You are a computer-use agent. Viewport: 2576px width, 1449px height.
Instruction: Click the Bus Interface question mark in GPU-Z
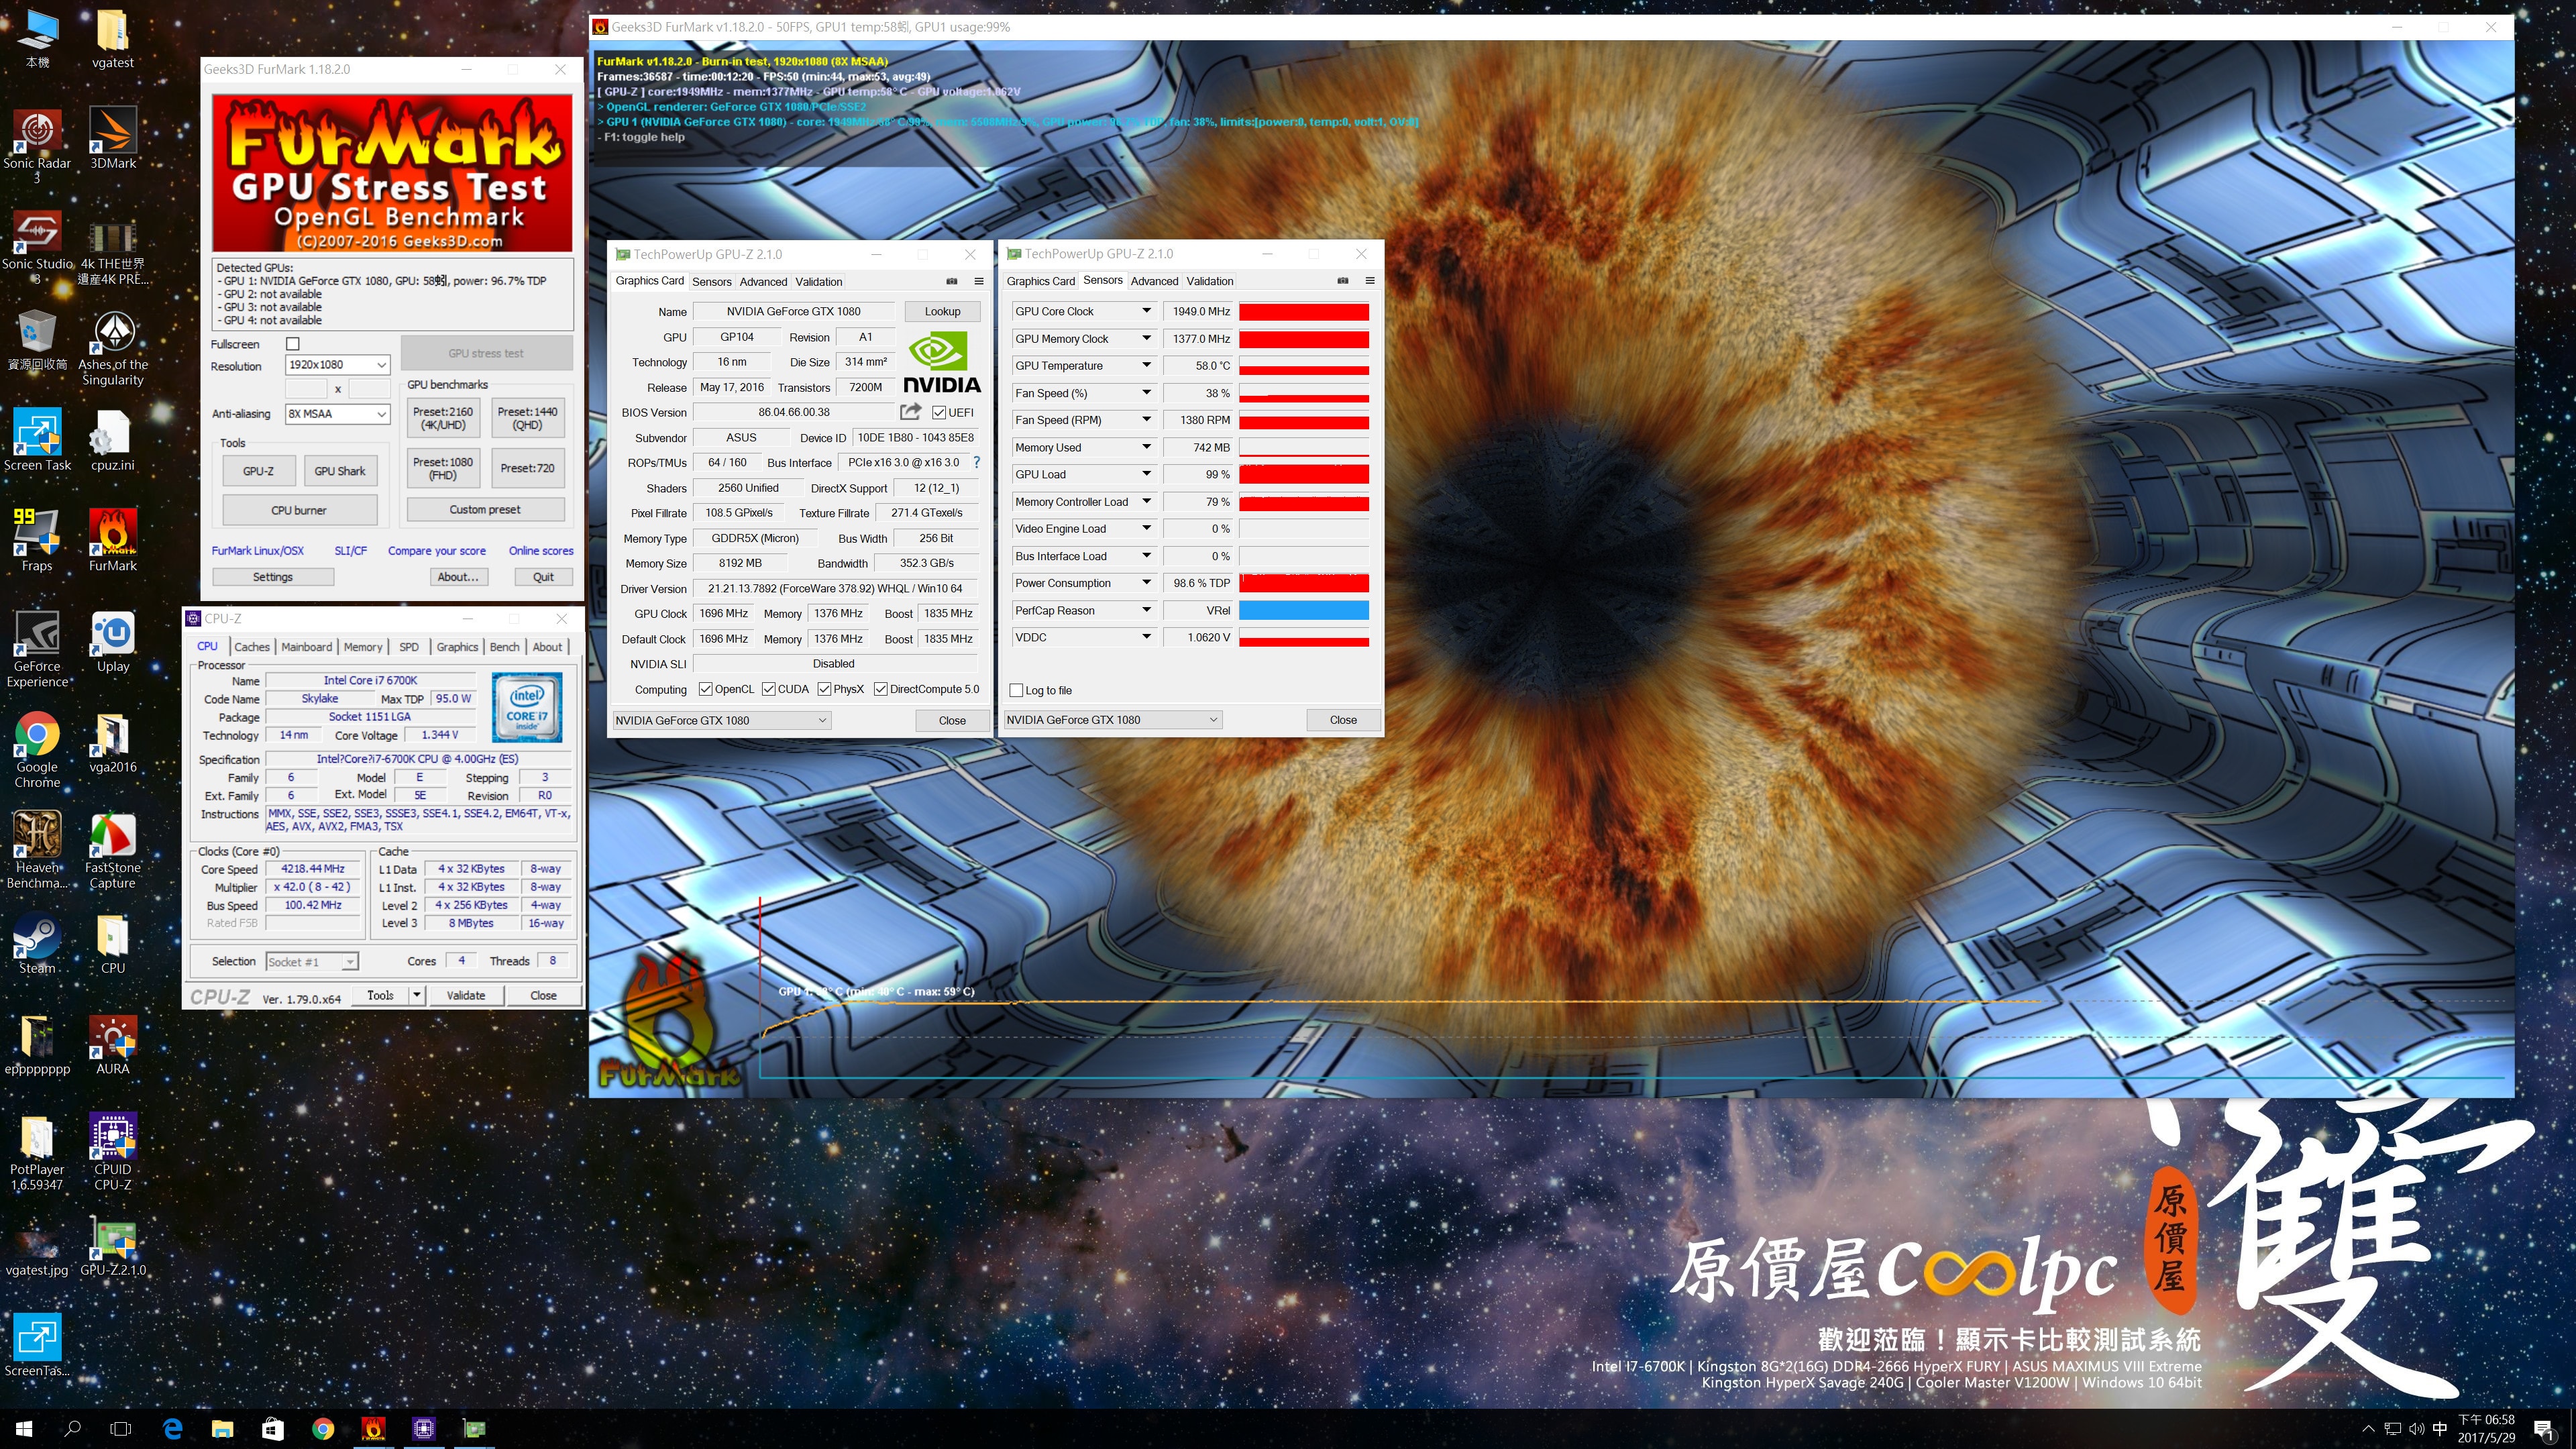click(977, 462)
